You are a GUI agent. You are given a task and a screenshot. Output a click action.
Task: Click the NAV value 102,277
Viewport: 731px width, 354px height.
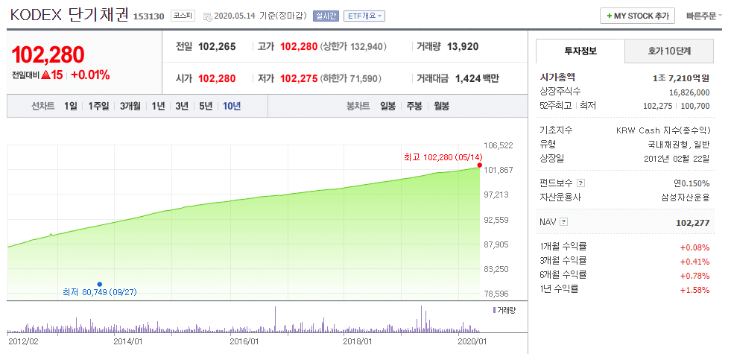692,223
